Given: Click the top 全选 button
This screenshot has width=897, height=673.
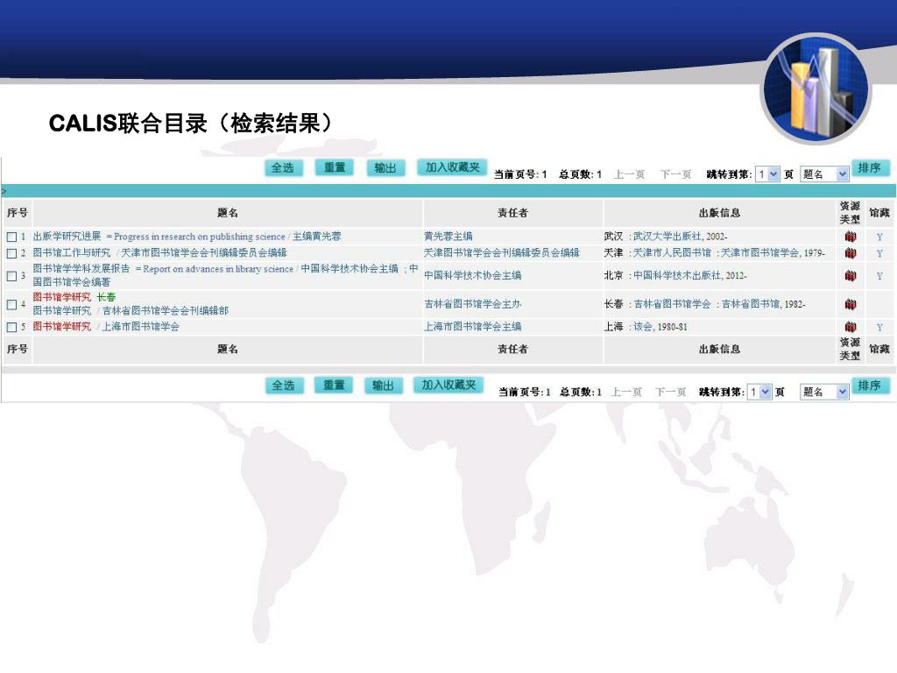Looking at the screenshot, I should pos(283,167).
